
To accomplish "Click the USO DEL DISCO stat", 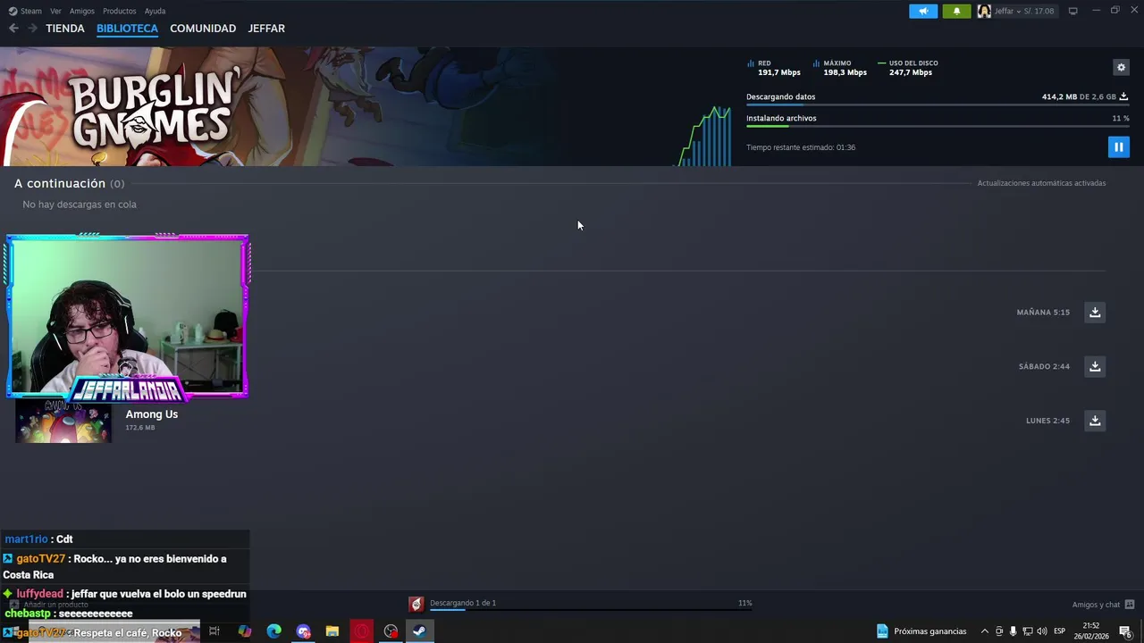I will [x=908, y=68].
